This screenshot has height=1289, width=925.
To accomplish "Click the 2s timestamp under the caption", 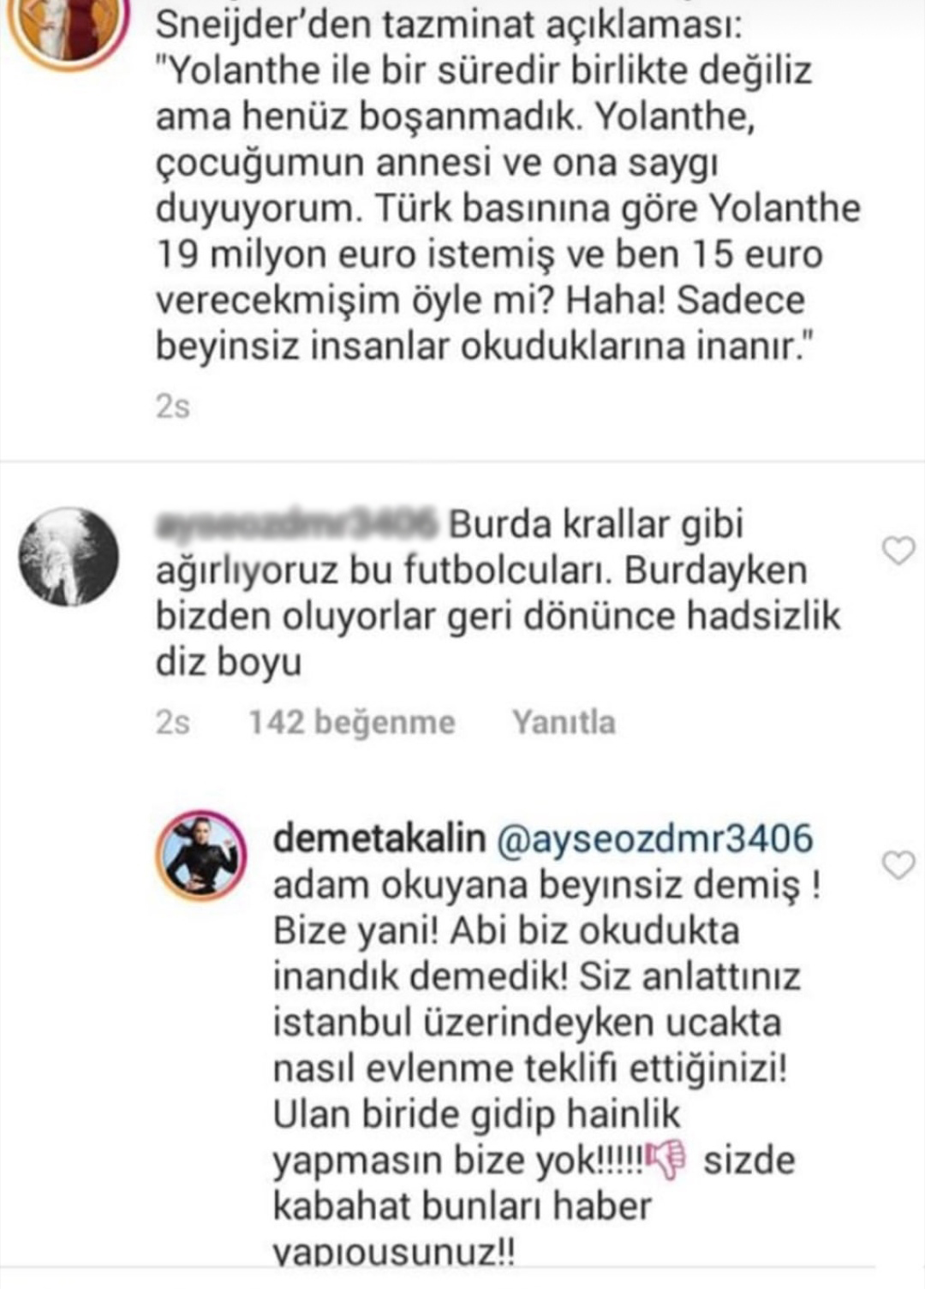I will [172, 406].
